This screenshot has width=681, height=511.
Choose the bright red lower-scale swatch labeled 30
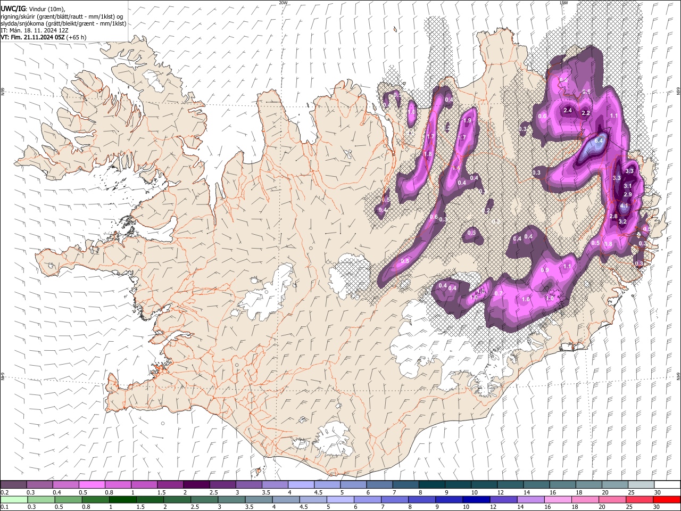click(x=666, y=499)
